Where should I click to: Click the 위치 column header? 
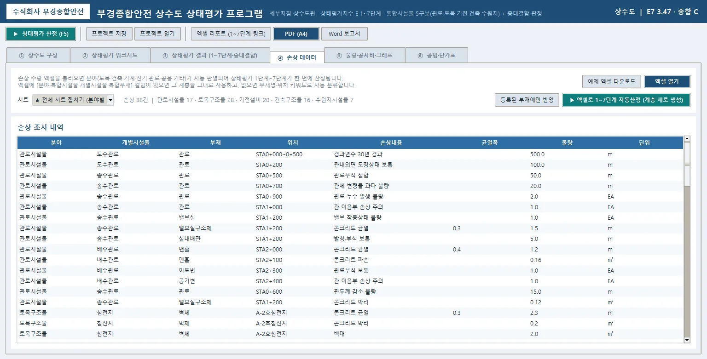click(x=293, y=142)
